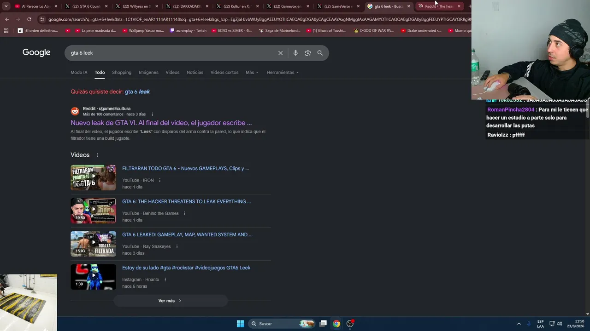Open the ESP LAA language switcher

click(x=540, y=324)
